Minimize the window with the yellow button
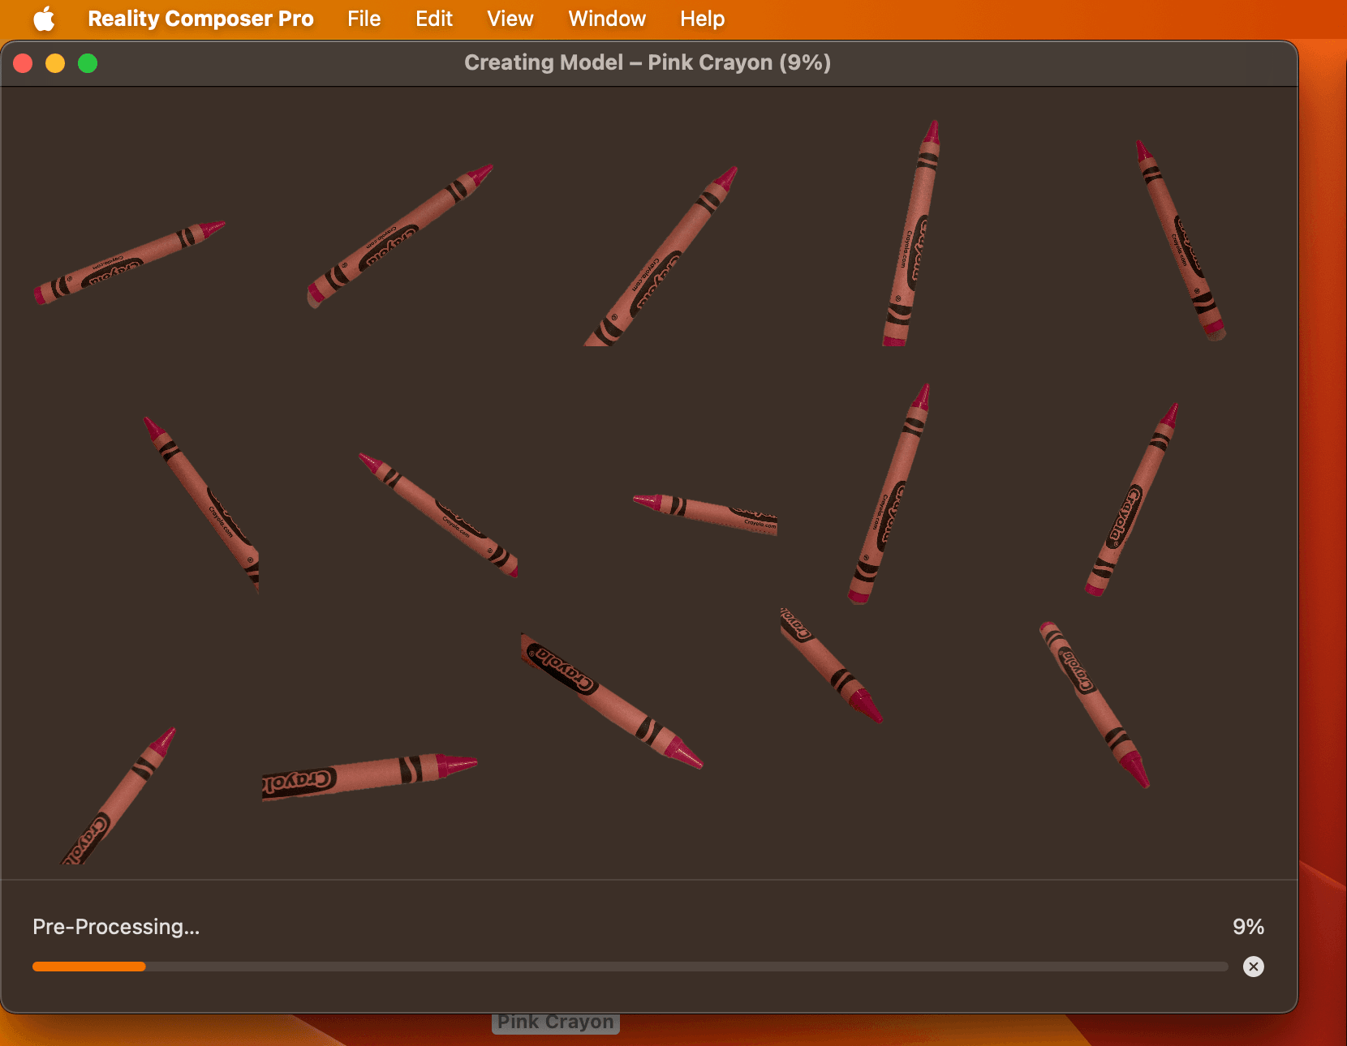The image size is (1347, 1046). click(x=55, y=63)
